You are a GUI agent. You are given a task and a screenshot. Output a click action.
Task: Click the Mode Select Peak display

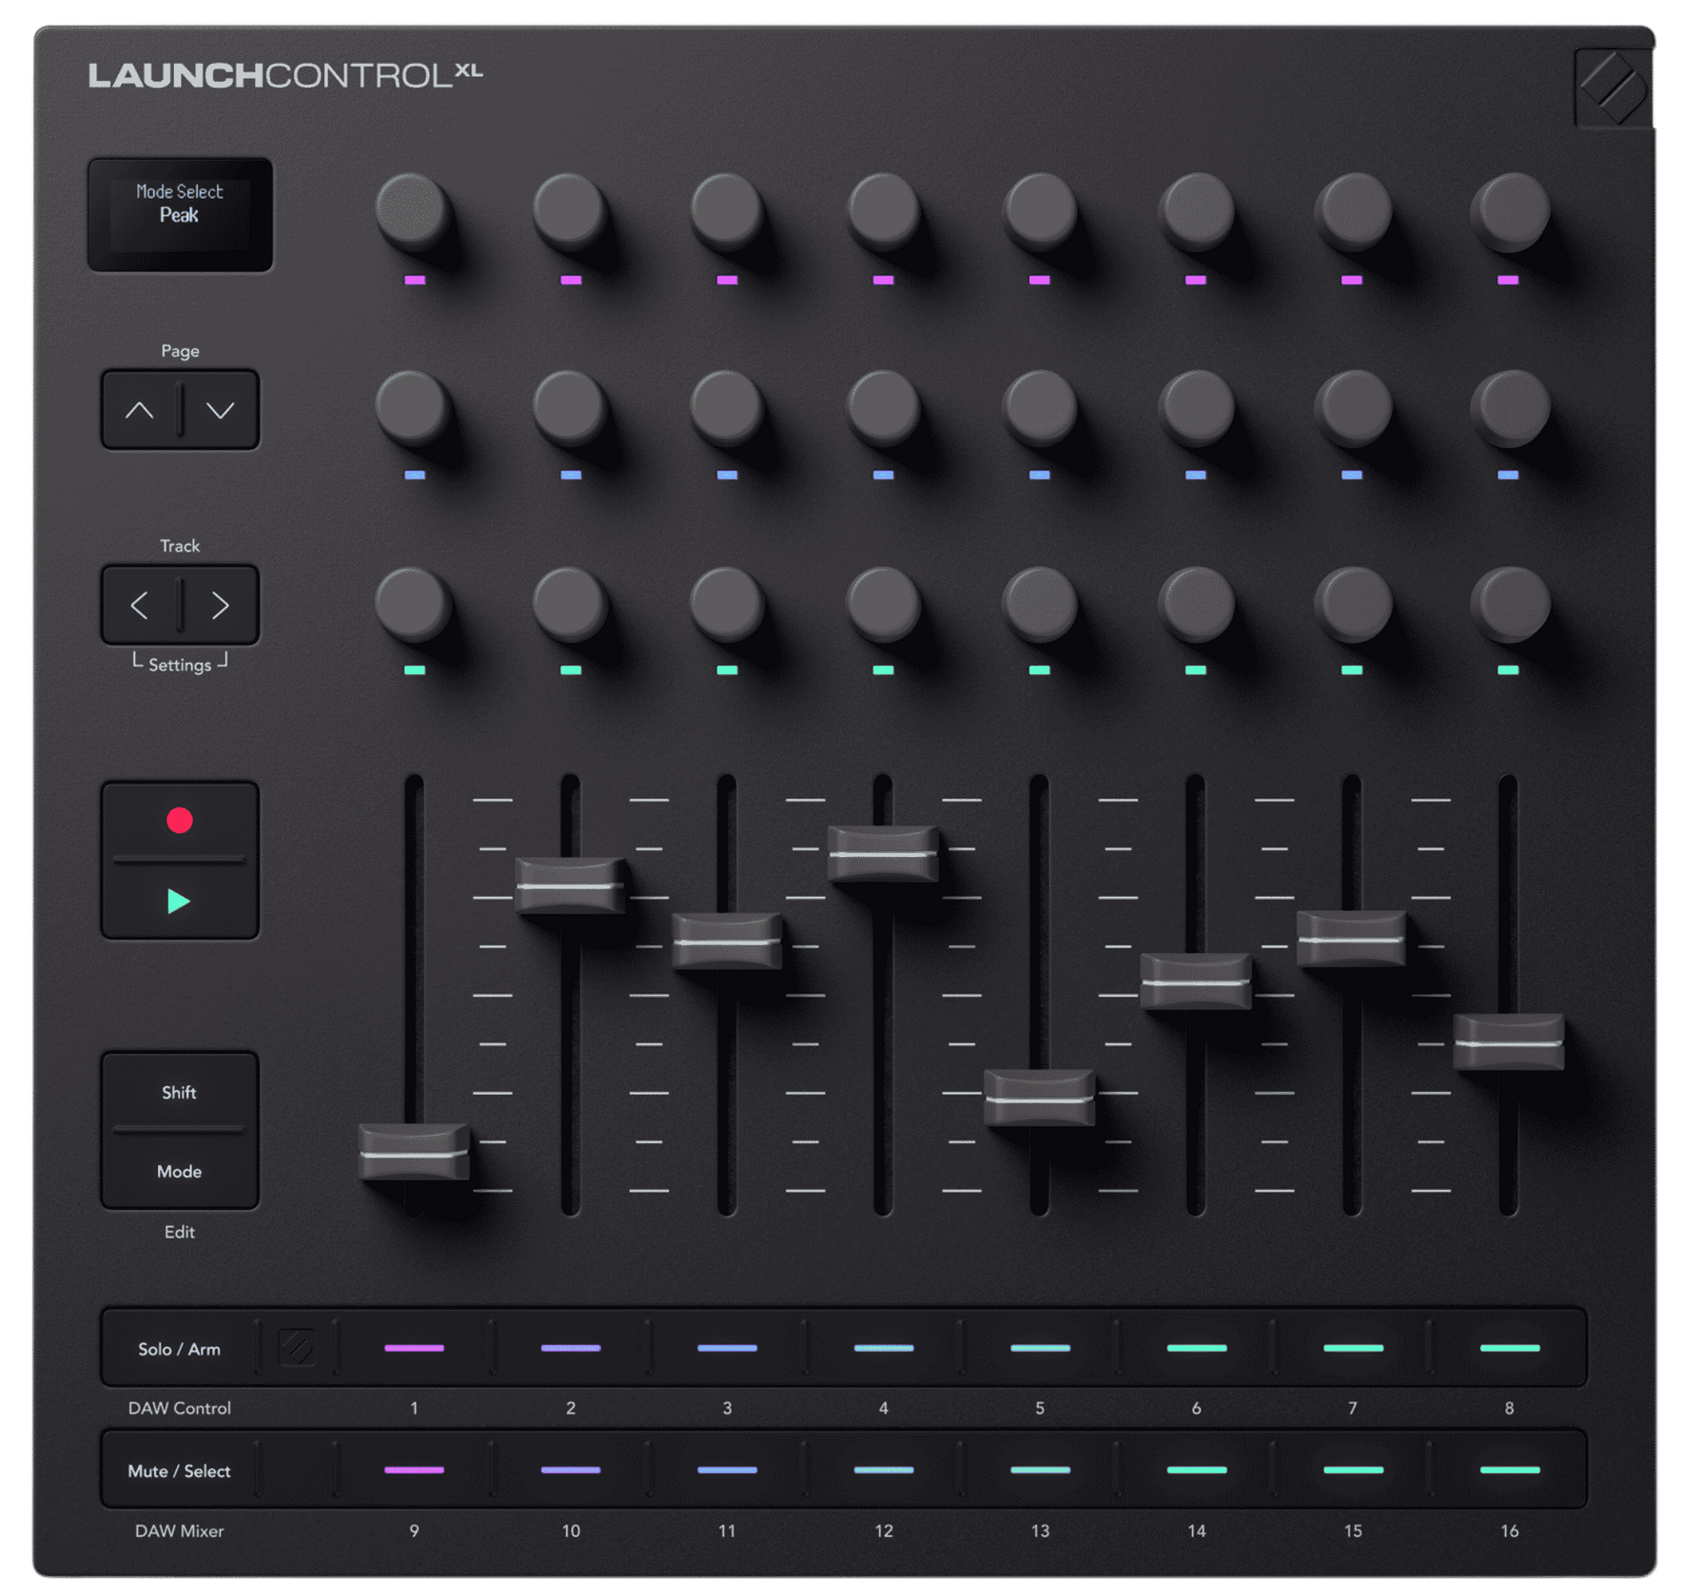click(180, 215)
